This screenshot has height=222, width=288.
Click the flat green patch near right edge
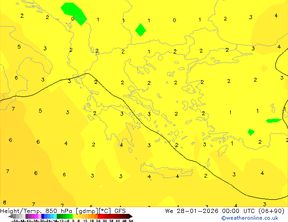tap(274, 121)
